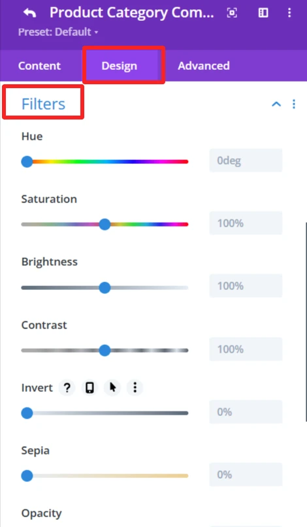Open the Filters section three-dot menu

[x=294, y=104]
